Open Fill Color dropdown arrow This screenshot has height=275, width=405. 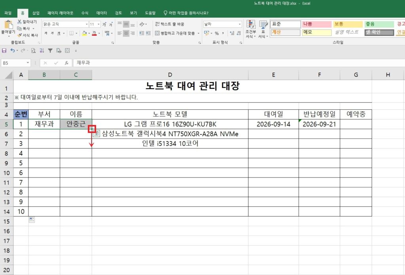89,33
